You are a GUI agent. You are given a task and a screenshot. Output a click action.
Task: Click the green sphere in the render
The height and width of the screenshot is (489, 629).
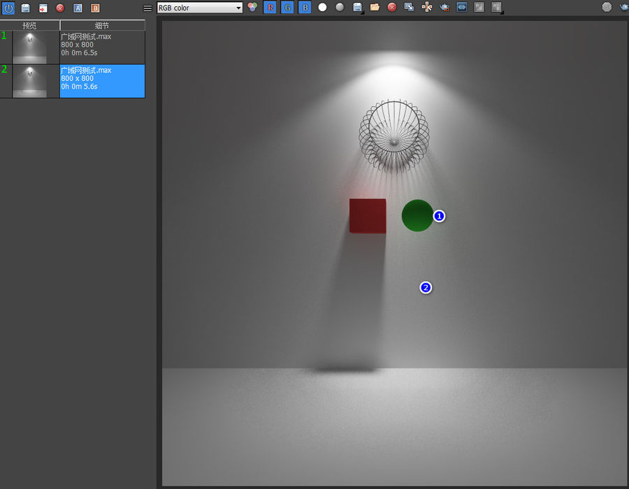pyautogui.click(x=417, y=216)
